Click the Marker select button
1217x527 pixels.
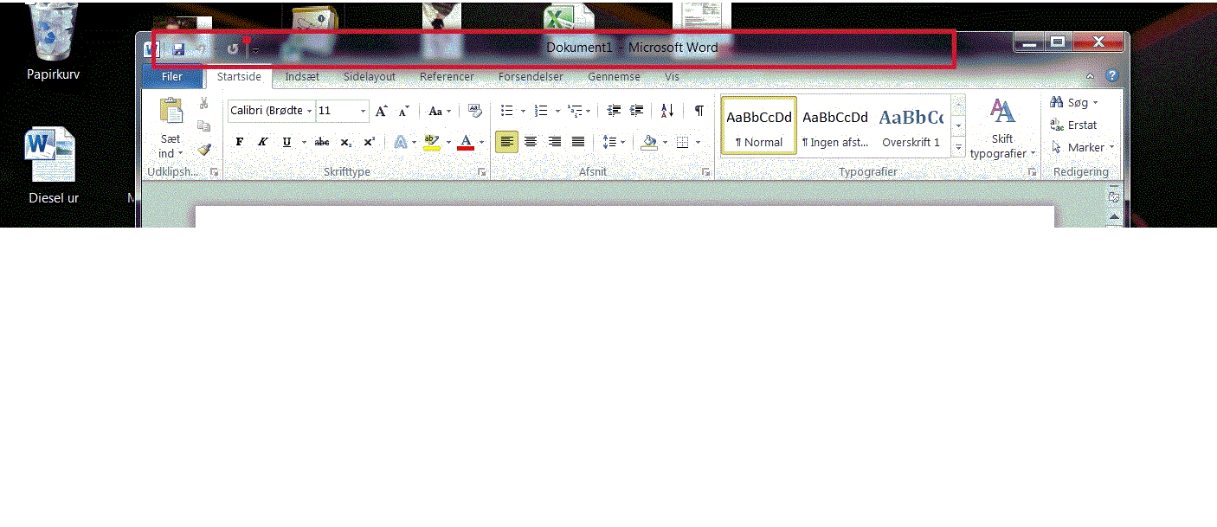[x=1083, y=147]
